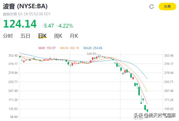Click the 波音 (NYSE:BA) stock title
The image size is (179, 121).
[25, 6]
